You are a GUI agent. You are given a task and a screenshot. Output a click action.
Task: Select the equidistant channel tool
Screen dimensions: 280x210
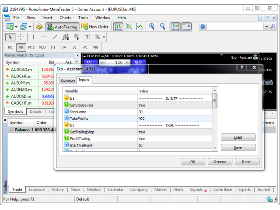click(66, 37)
